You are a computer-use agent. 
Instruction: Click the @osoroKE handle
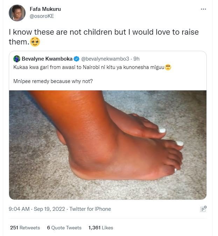tap(42, 16)
